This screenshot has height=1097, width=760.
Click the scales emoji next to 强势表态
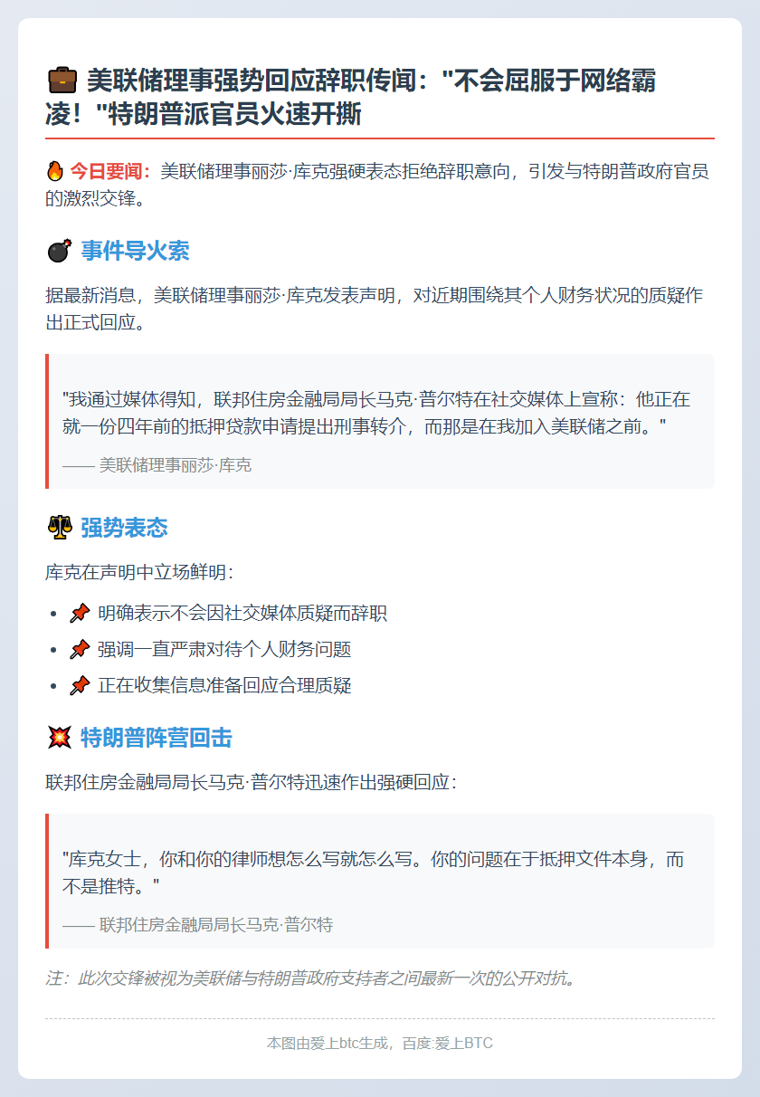[x=59, y=529]
